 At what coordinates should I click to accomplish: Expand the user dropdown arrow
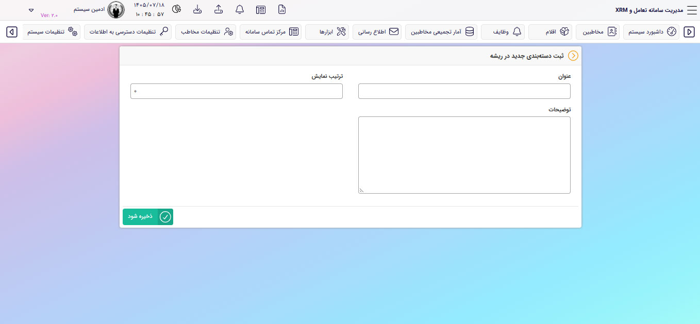31,10
